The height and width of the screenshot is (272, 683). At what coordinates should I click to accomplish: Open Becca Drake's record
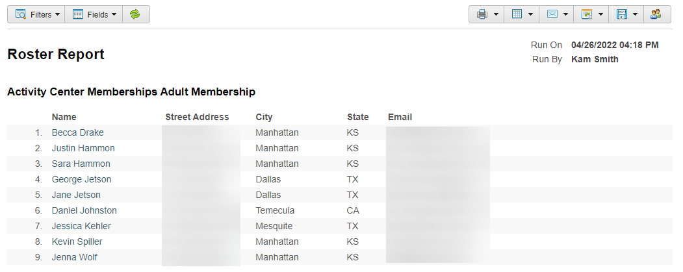pyautogui.click(x=77, y=132)
